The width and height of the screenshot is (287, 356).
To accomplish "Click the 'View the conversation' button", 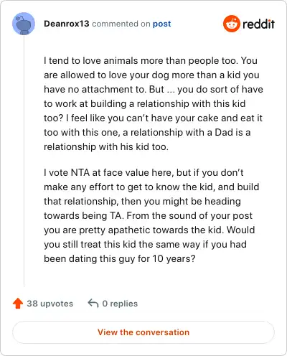I will pyautogui.click(x=143, y=332).
